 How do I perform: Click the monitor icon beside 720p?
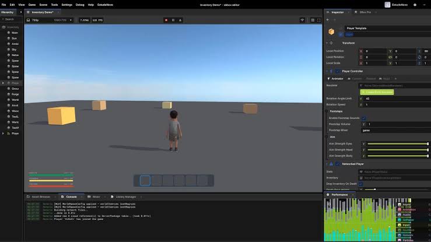[28, 20]
